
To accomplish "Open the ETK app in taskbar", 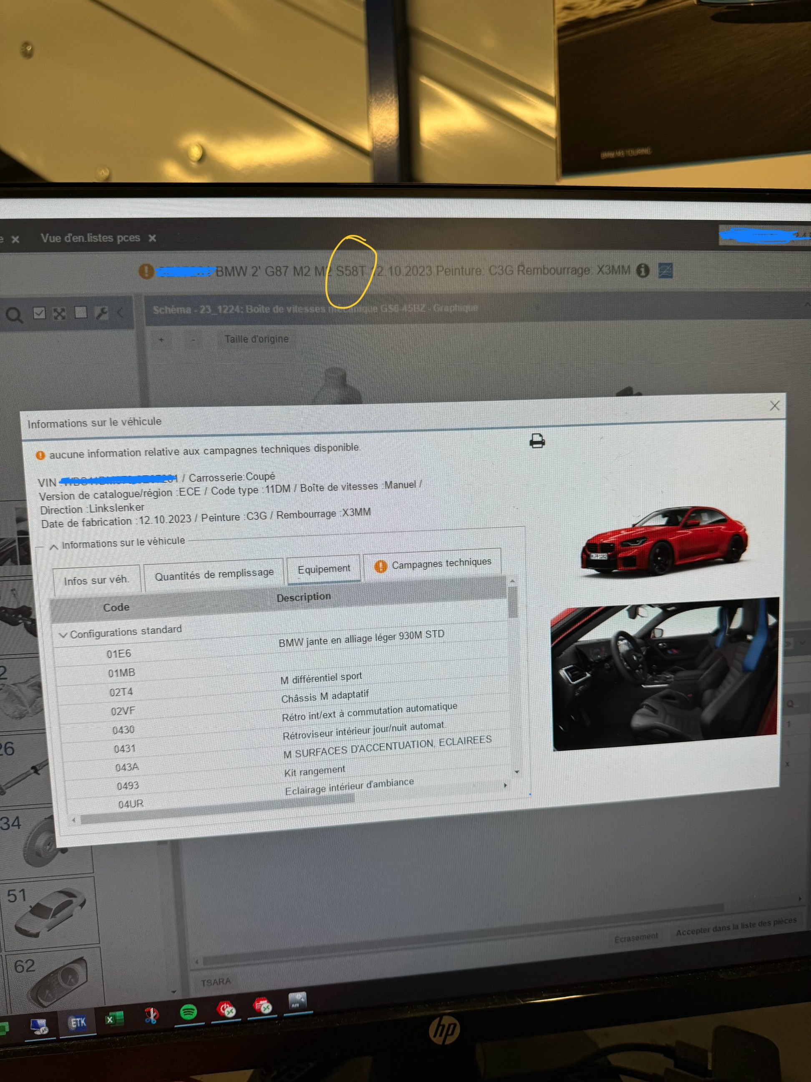I will tap(77, 1022).
